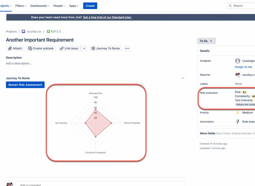Click Restart Risk Assessment button
Screen dimensions: 255x186
tap(25, 85)
